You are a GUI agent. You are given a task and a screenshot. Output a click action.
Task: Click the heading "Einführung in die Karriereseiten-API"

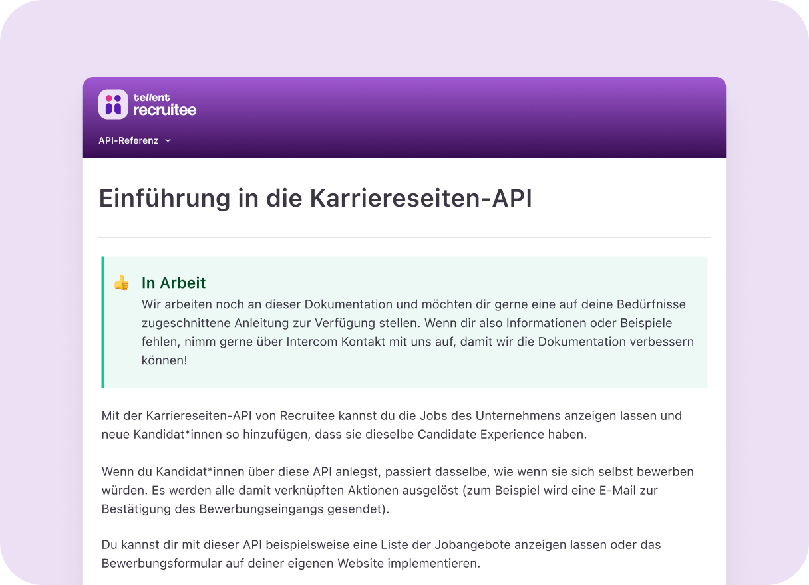(315, 199)
